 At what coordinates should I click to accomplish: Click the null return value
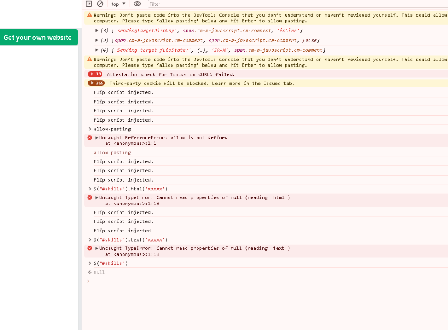tap(99, 272)
